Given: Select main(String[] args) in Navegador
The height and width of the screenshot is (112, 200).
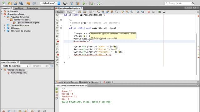Looking at the screenshot, I should [19, 72].
